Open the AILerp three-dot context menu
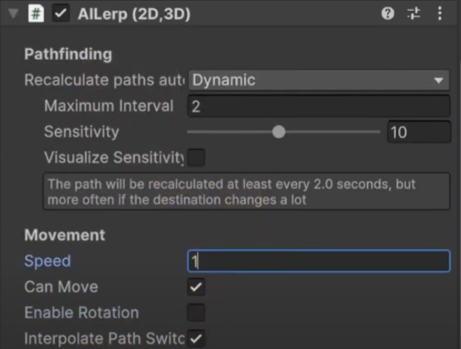Image resolution: width=461 pixels, height=349 pixels. click(x=440, y=13)
